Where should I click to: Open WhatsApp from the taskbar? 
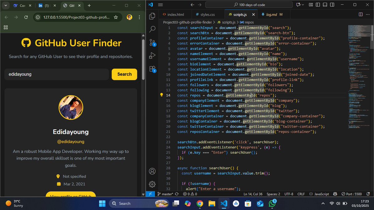272,203
